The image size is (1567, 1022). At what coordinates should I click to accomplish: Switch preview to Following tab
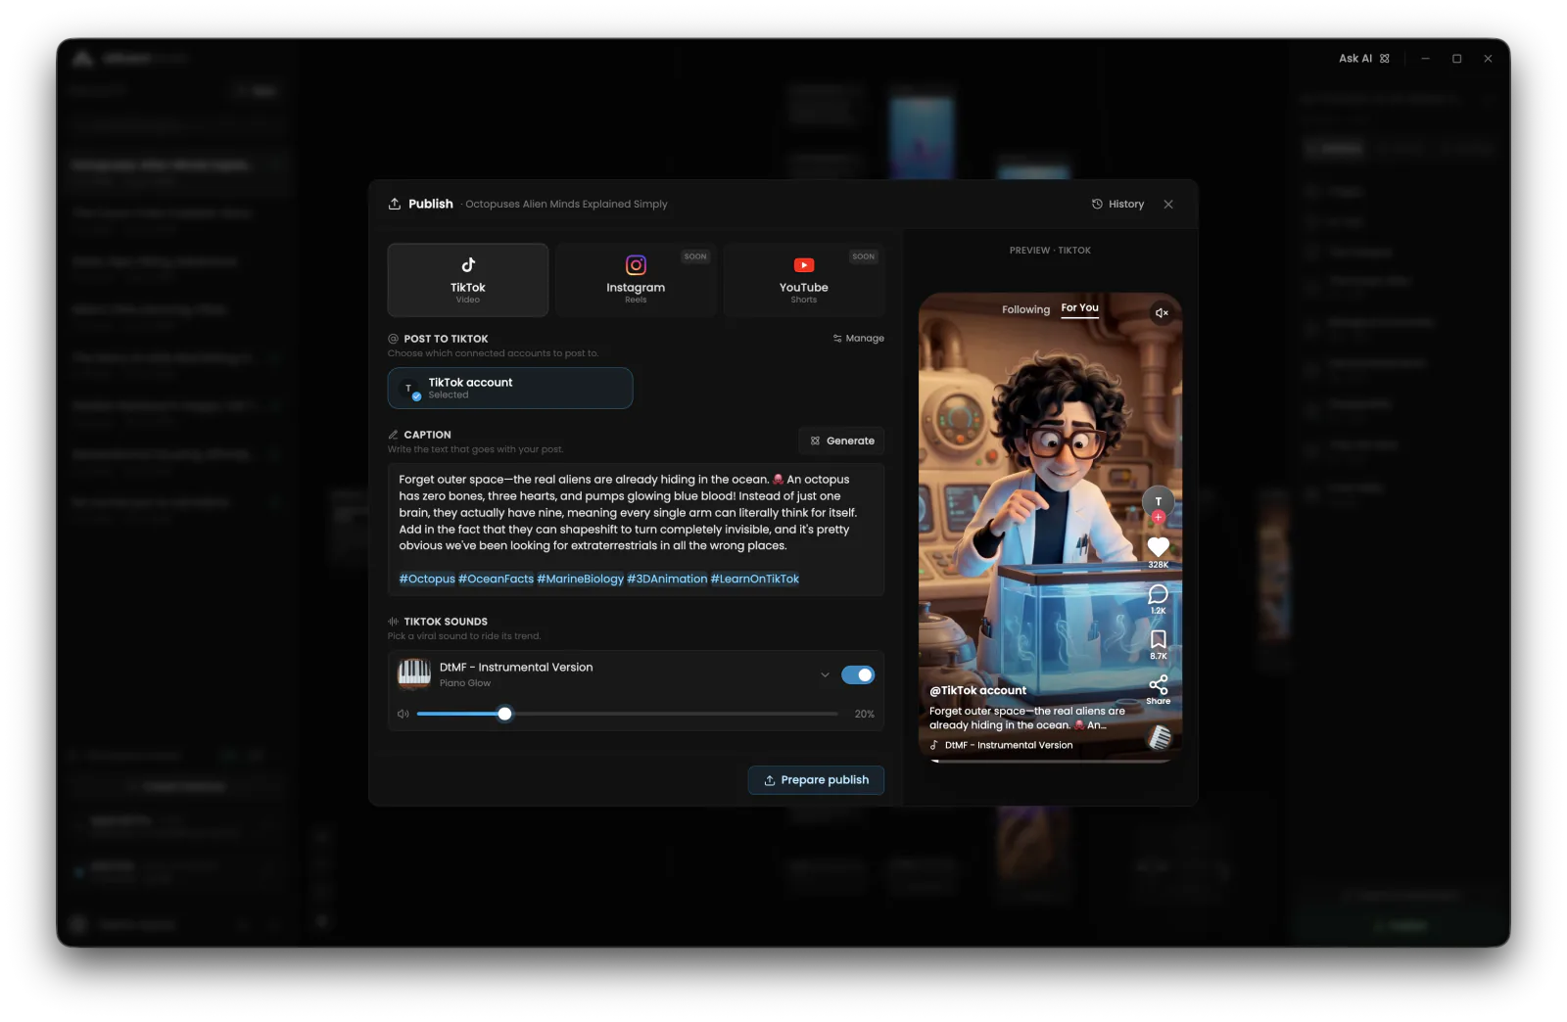(x=1025, y=309)
